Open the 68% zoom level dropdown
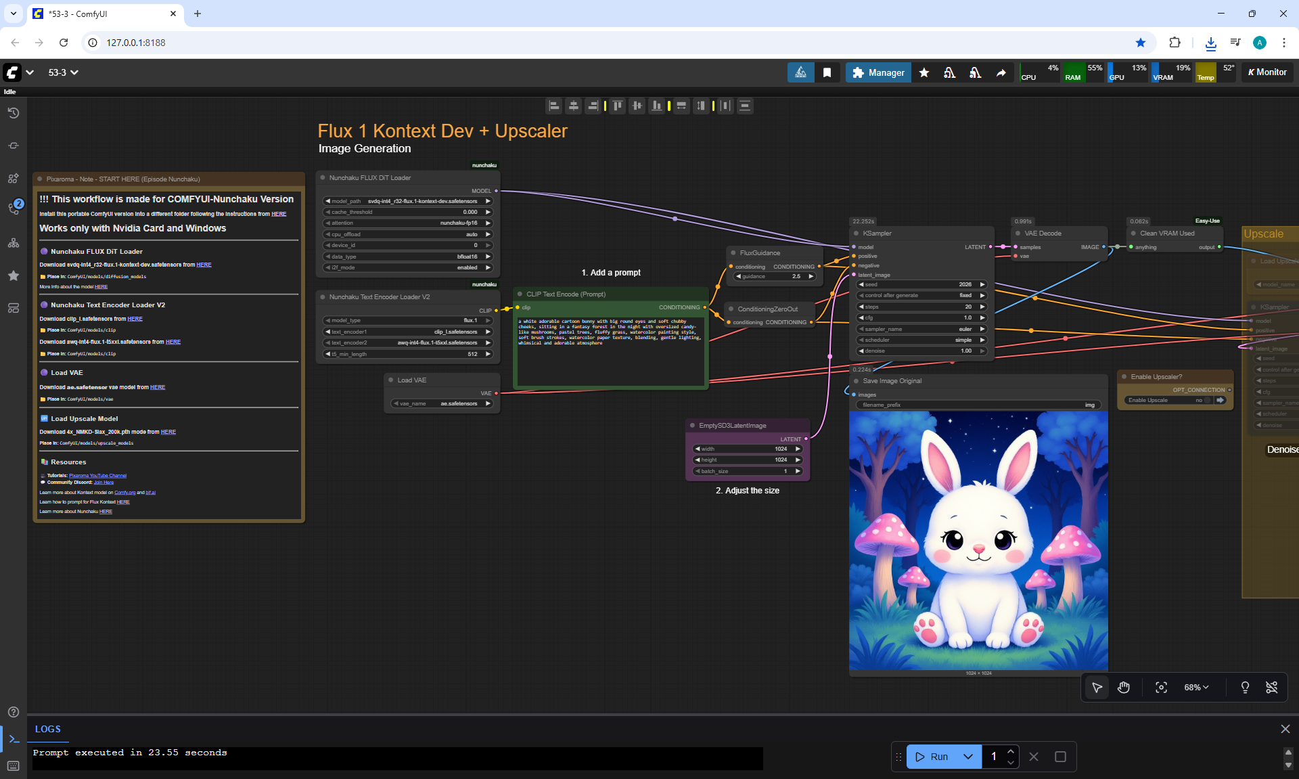The image size is (1299, 779). click(1196, 688)
